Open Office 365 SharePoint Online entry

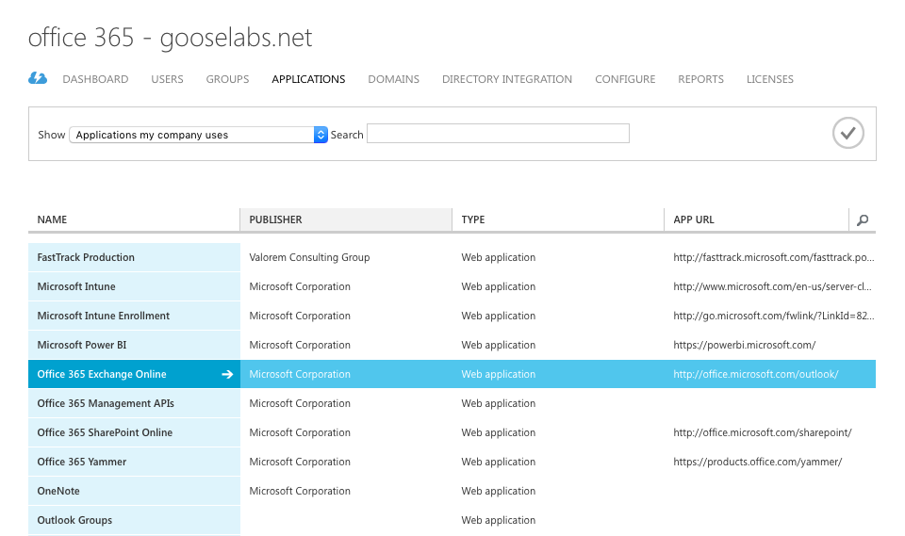[105, 432]
